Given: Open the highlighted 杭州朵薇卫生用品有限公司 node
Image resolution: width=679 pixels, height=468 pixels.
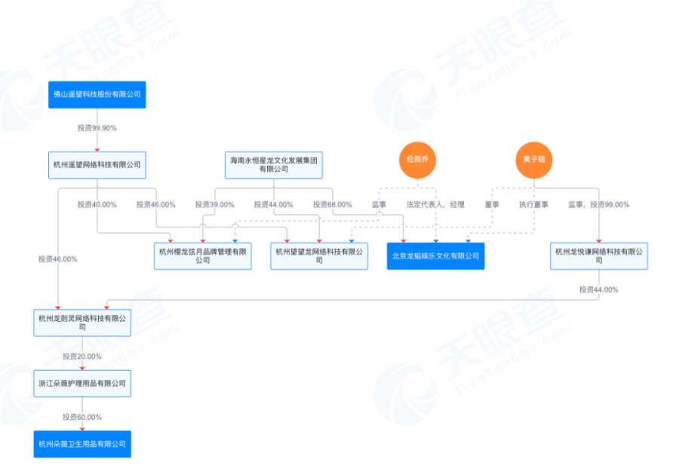Looking at the screenshot, I should (x=83, y=445).
